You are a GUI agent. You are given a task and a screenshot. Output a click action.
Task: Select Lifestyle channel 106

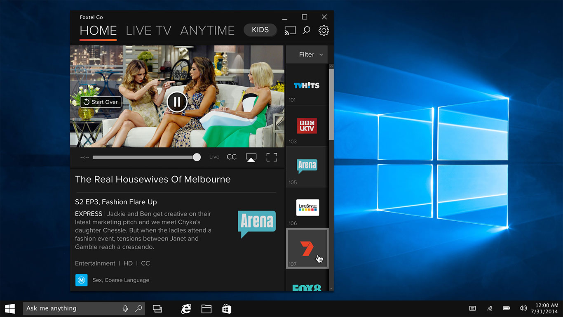307,207
